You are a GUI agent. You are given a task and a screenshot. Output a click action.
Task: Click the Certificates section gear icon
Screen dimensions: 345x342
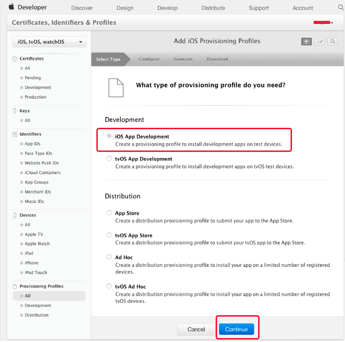(x=15, y=59)
